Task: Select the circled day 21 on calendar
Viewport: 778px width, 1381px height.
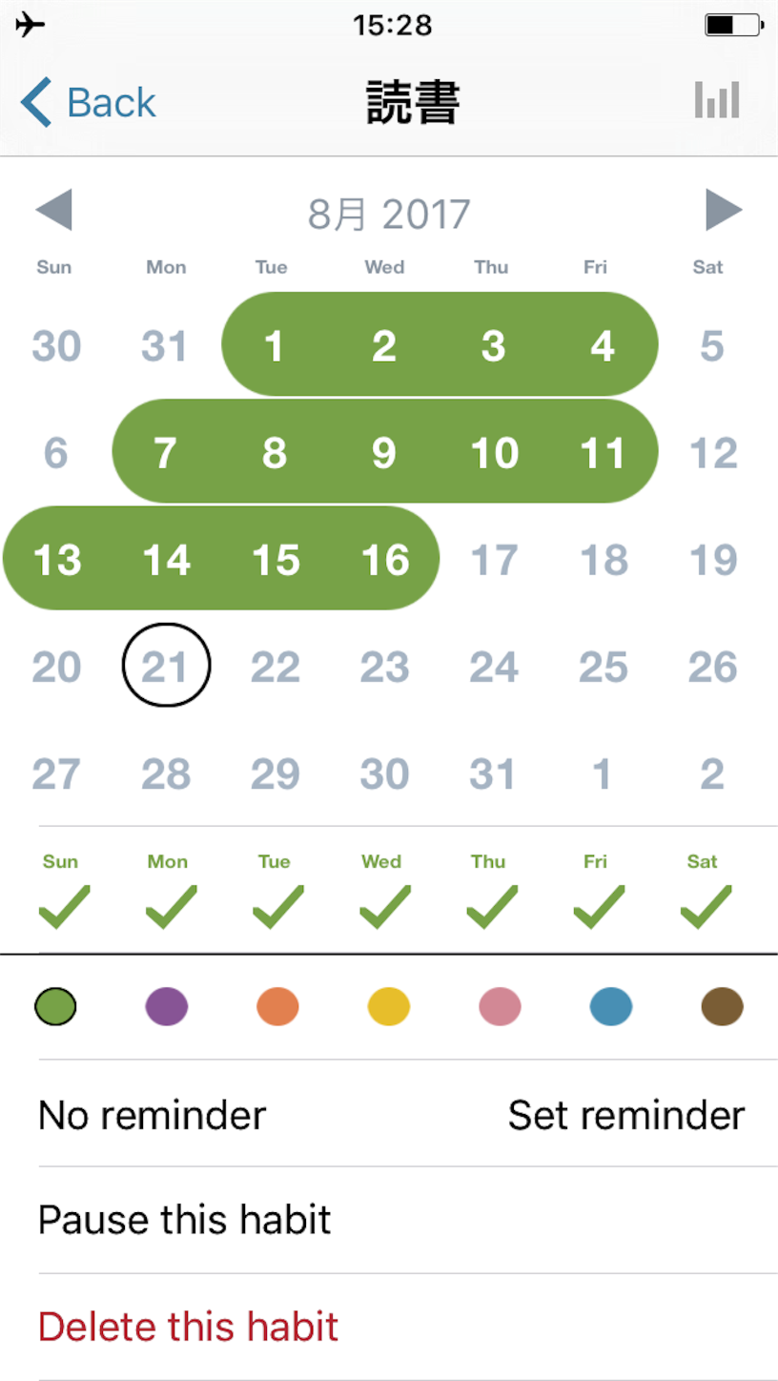Action: click(167, 665)
